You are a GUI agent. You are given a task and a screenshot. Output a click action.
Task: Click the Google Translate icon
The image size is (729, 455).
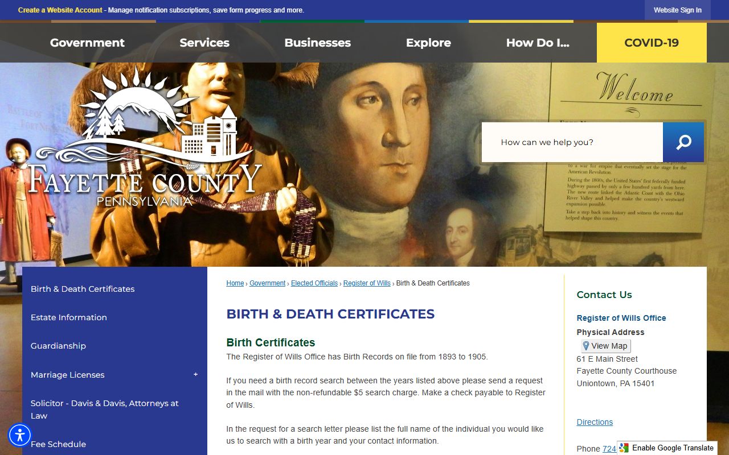624,448
